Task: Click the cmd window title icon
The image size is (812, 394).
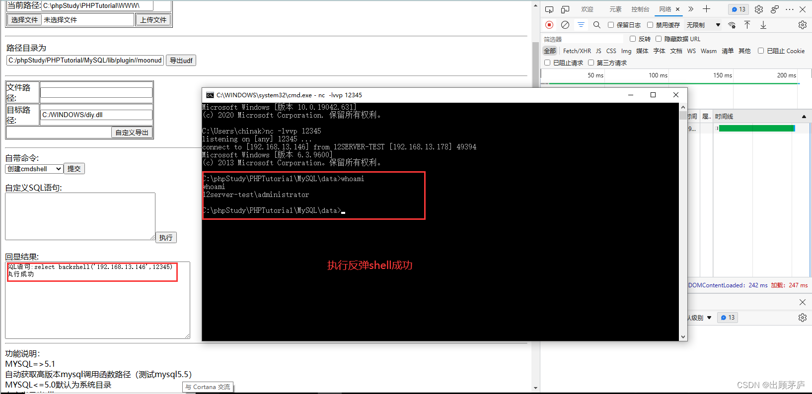Action: click(210, 95)
